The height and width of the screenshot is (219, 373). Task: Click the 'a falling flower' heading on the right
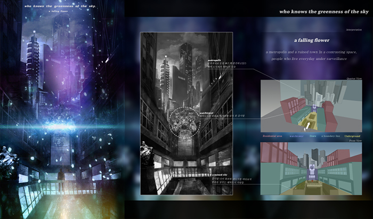312,40
